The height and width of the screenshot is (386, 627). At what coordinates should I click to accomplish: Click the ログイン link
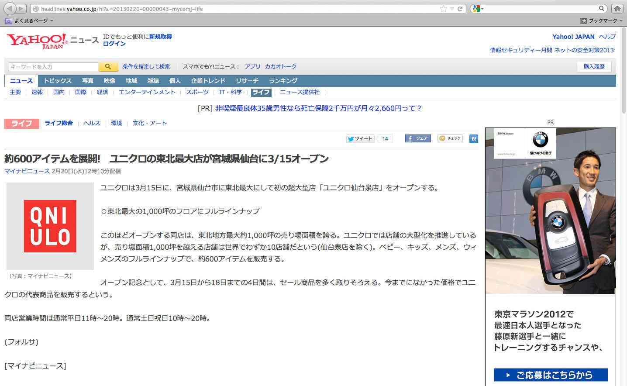coord(114,44)
